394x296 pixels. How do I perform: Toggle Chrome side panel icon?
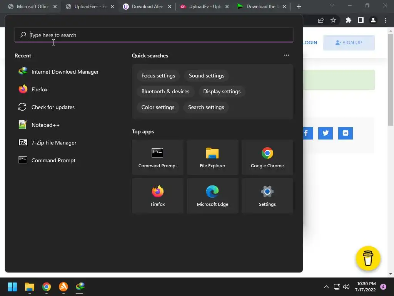pos(361,20)
